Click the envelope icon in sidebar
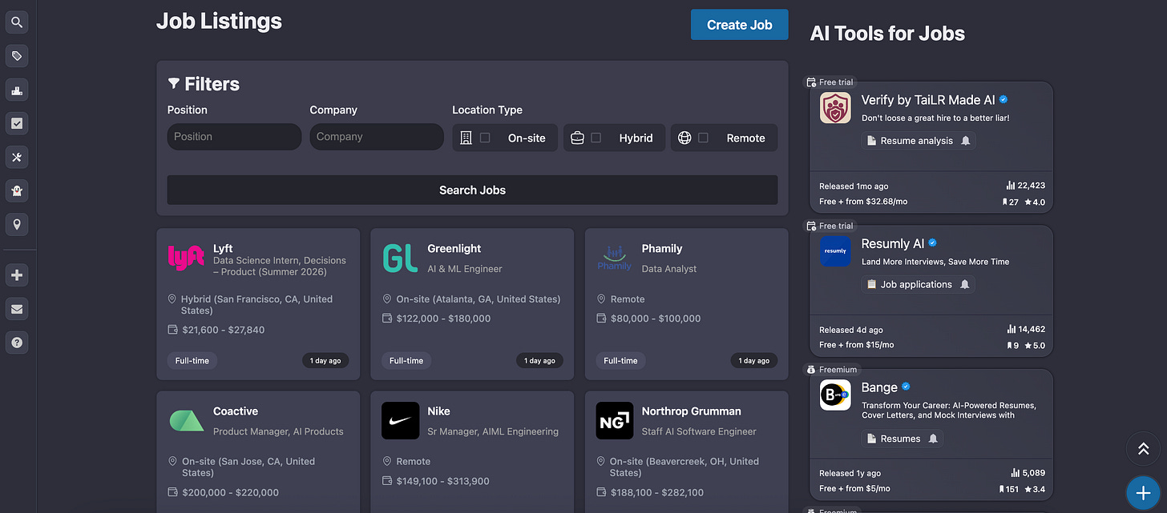1167x513 pixels. point(17,309)
